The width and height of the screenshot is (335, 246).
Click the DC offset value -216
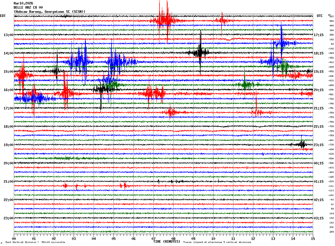point(331,182)
